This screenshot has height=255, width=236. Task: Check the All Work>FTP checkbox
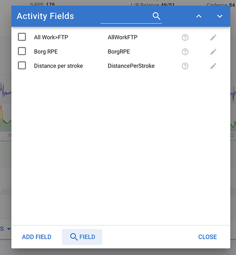pos(22,37)
